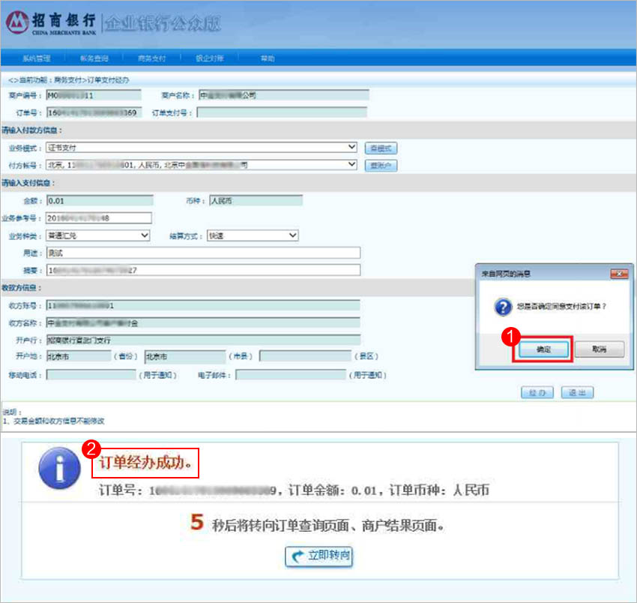637x603 pixels.
Task: Click the 用途 field containing 测试
Action: pyautogui.click(x=203, y=253)
